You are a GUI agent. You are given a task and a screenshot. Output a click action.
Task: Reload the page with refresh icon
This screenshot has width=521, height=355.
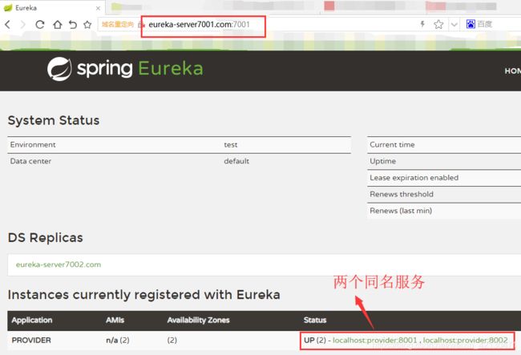click(x=40, y=24)
